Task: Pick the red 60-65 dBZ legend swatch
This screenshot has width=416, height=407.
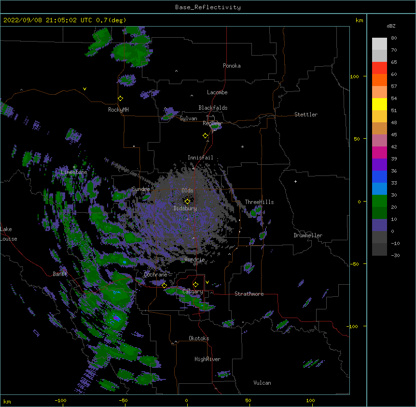Action: 379,68
